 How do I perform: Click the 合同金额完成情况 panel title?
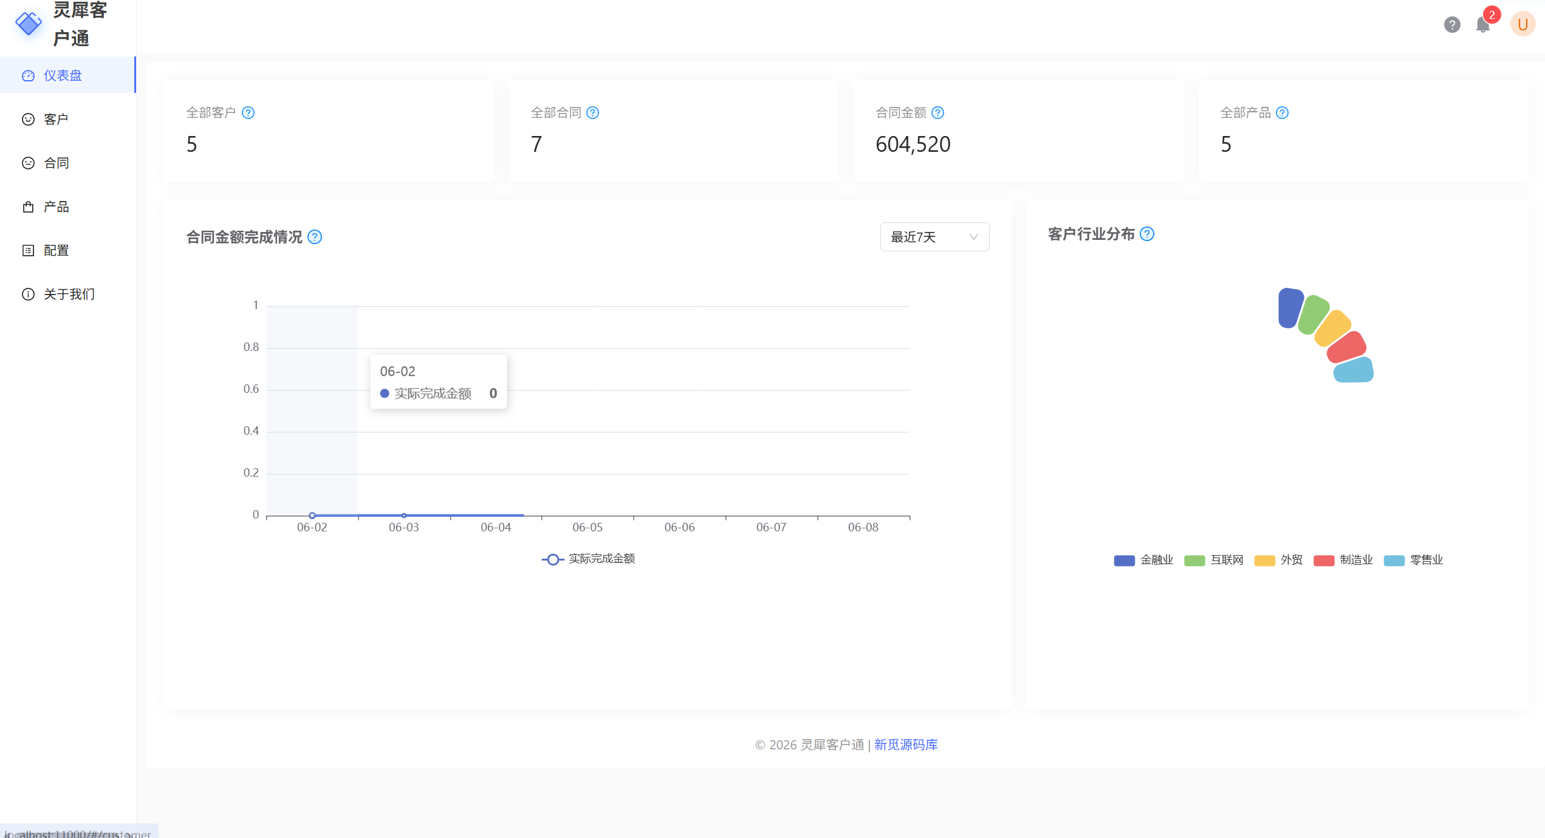[x=244, y=237]
